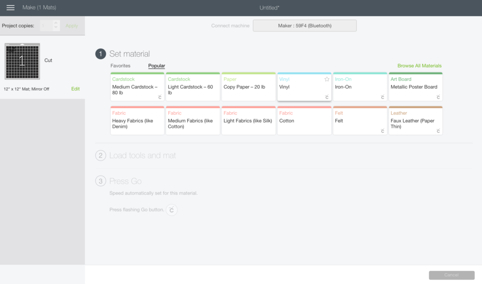Choose Cotton fabric material
The image size is (482, 284).
pos(304,120)
